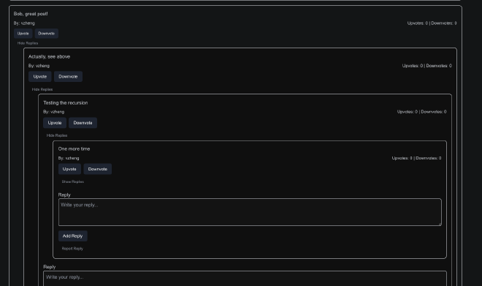This screenshot has width=482, height=286.
Task: Upvote the 'One more time' reply
Action: (x=69, y=169)
